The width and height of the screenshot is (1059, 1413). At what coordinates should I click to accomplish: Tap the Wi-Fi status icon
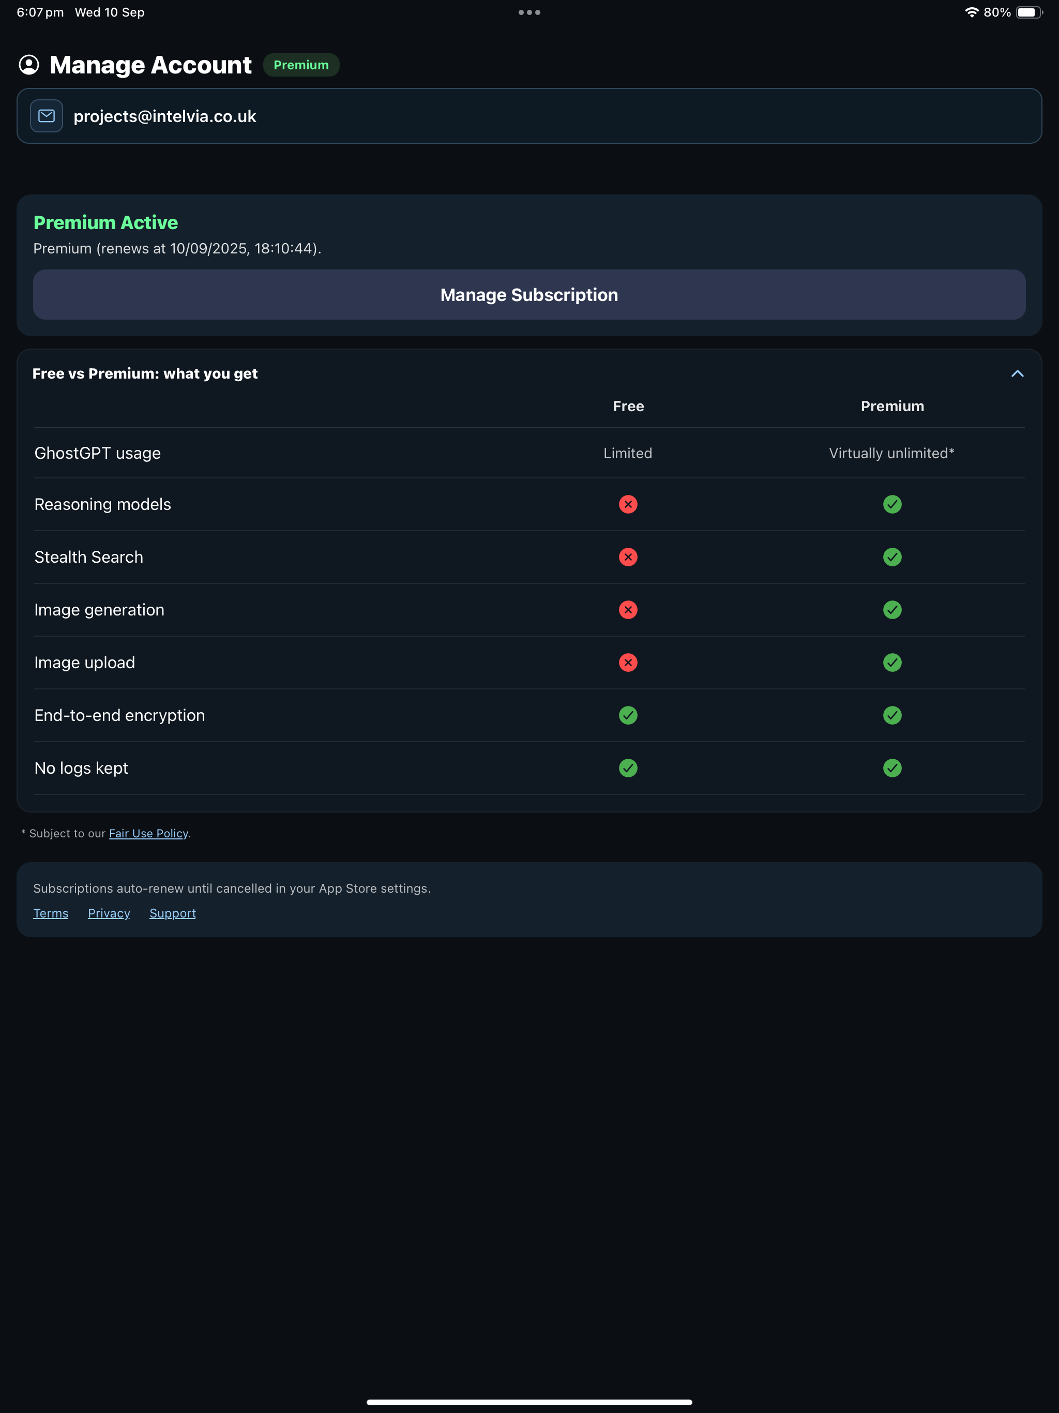[x=972, y=12]
